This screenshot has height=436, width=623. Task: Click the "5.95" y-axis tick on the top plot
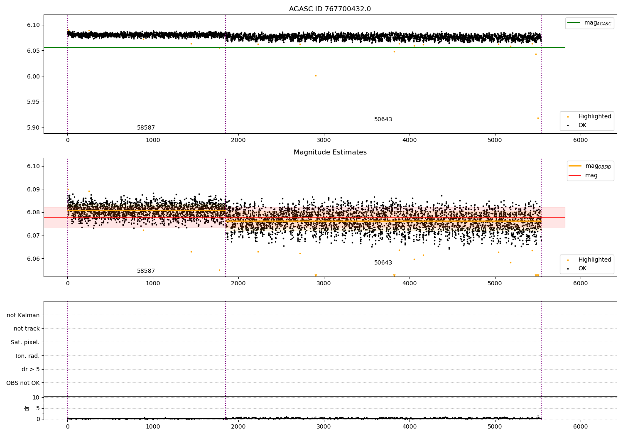click(34, 102)
